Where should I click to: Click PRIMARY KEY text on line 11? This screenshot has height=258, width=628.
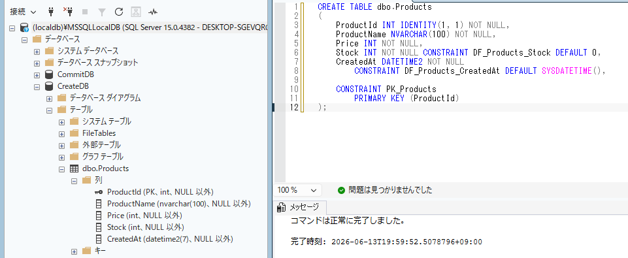[x=380, y=98]
